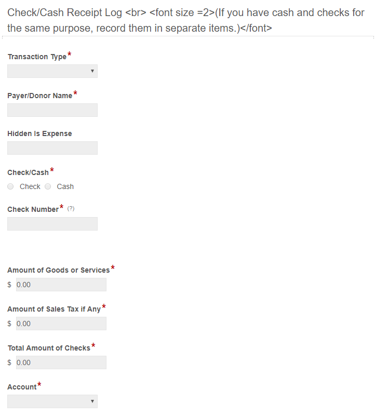Click the Account field label
The height and width of the screenshot is (417, 375).
[x=22, y=387]
